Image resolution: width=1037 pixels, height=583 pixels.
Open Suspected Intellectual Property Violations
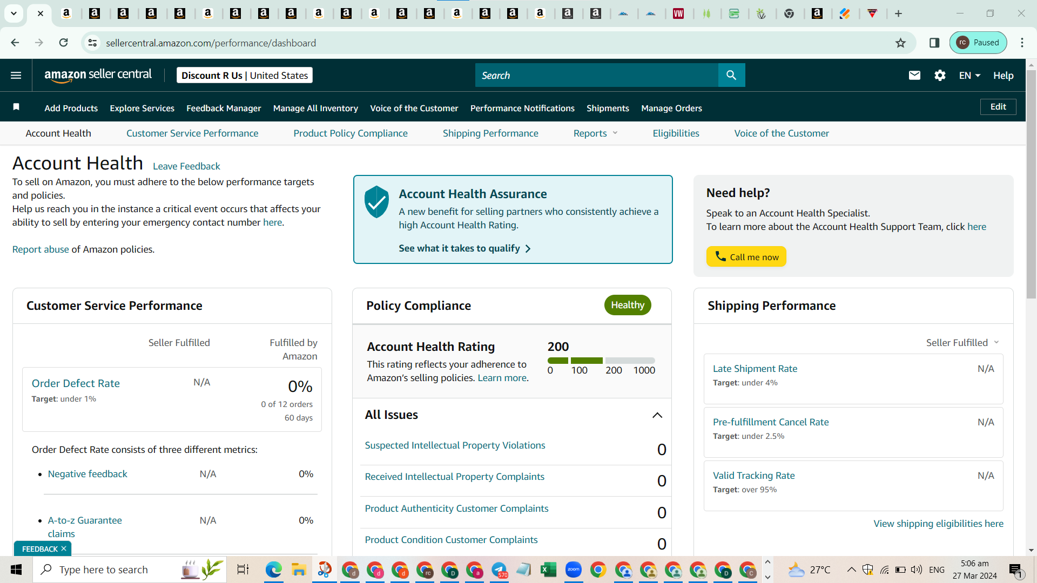[455, 445]
